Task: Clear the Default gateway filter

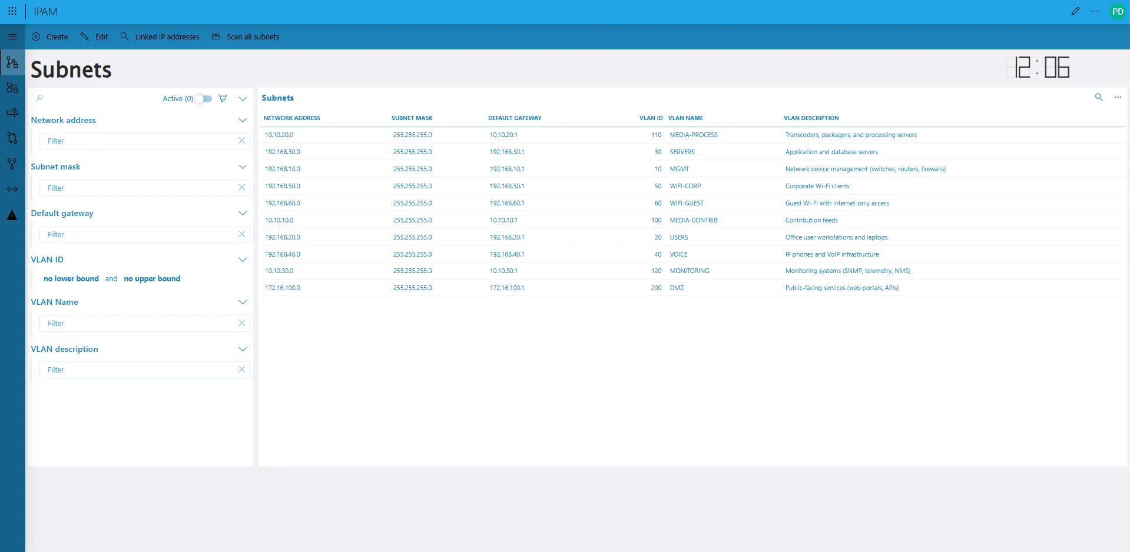Action: (241, 234)
